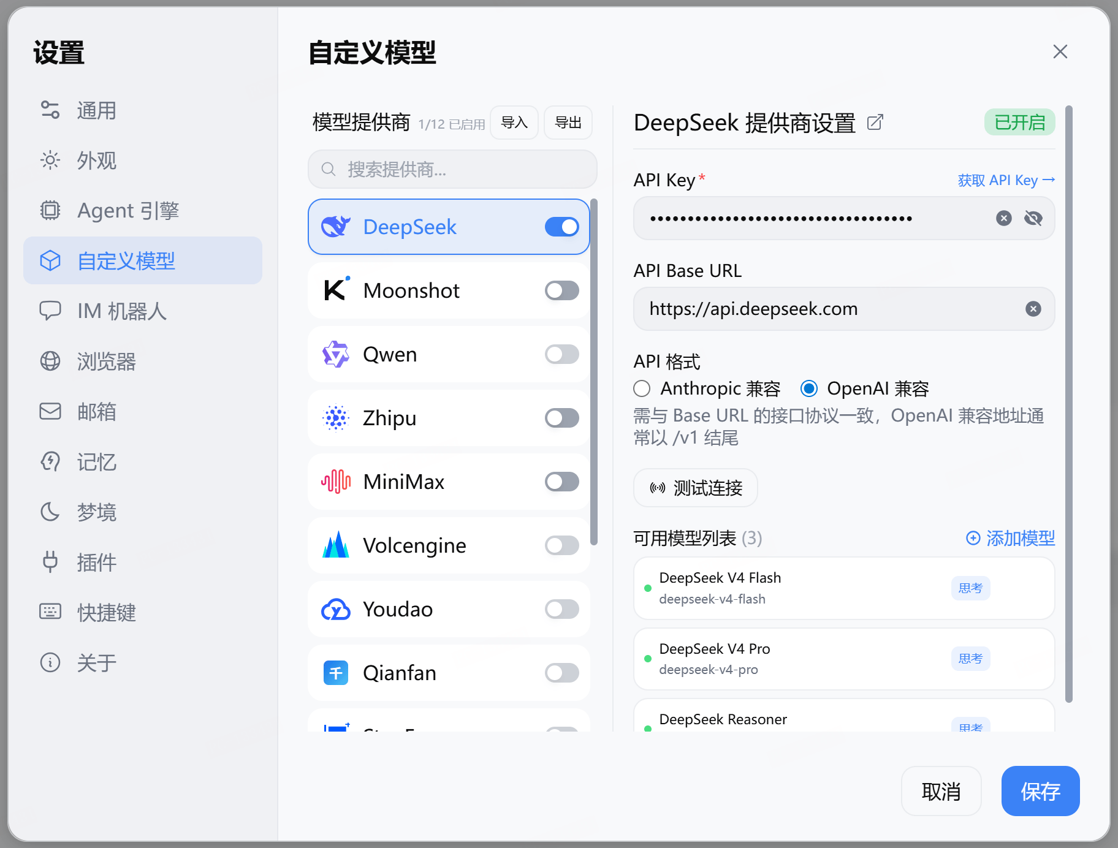Focus the 搜索提供商 search field
This screenshot has width=1118, height=848.
point(452,169)
